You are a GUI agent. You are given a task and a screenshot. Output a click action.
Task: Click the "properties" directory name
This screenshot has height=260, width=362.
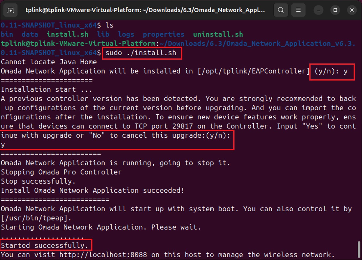click(x=163, y=34)
